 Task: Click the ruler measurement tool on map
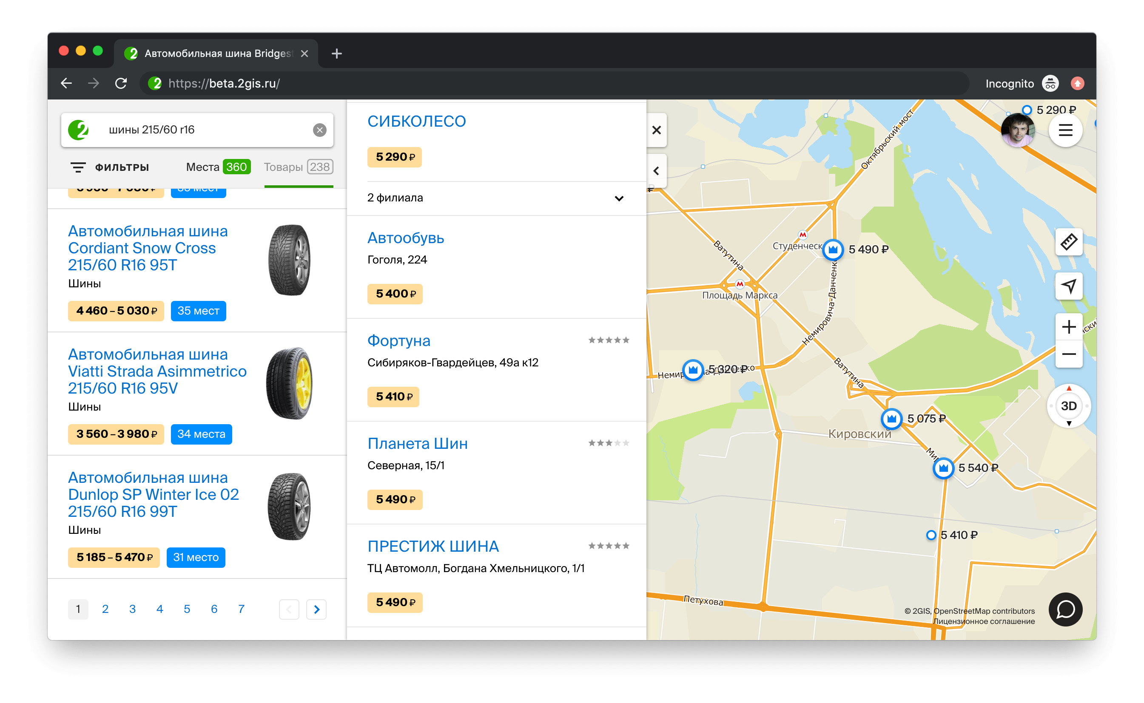[x=1068, y=242]
